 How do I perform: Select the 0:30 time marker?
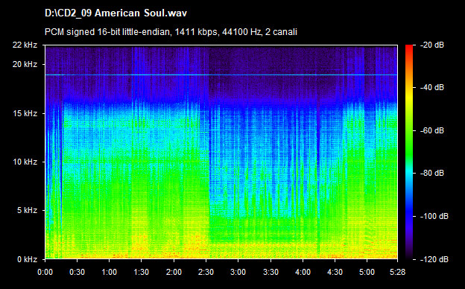77,272
